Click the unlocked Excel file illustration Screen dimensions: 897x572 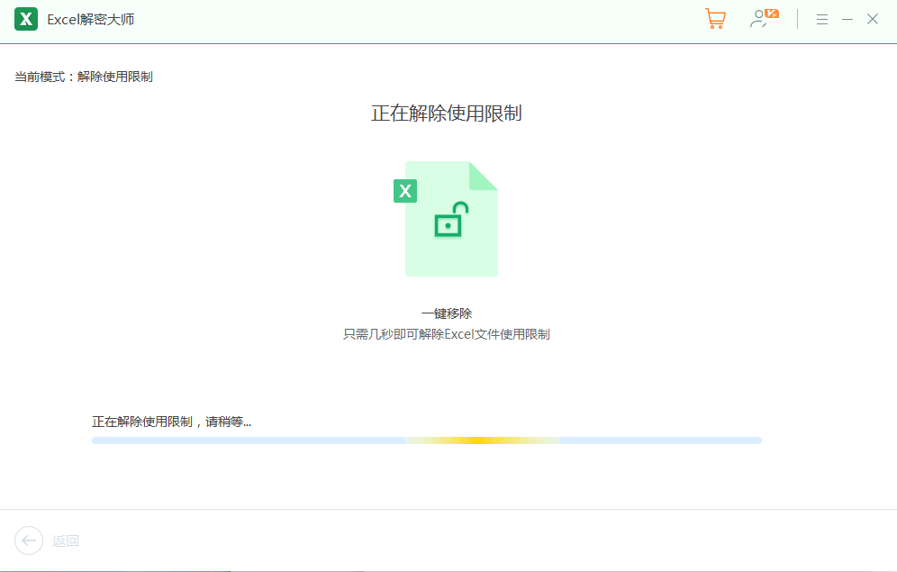tap(446, 219)
